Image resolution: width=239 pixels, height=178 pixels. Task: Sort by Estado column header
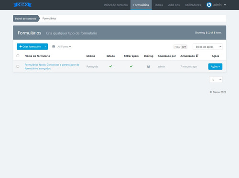click(x=110, y=56)
